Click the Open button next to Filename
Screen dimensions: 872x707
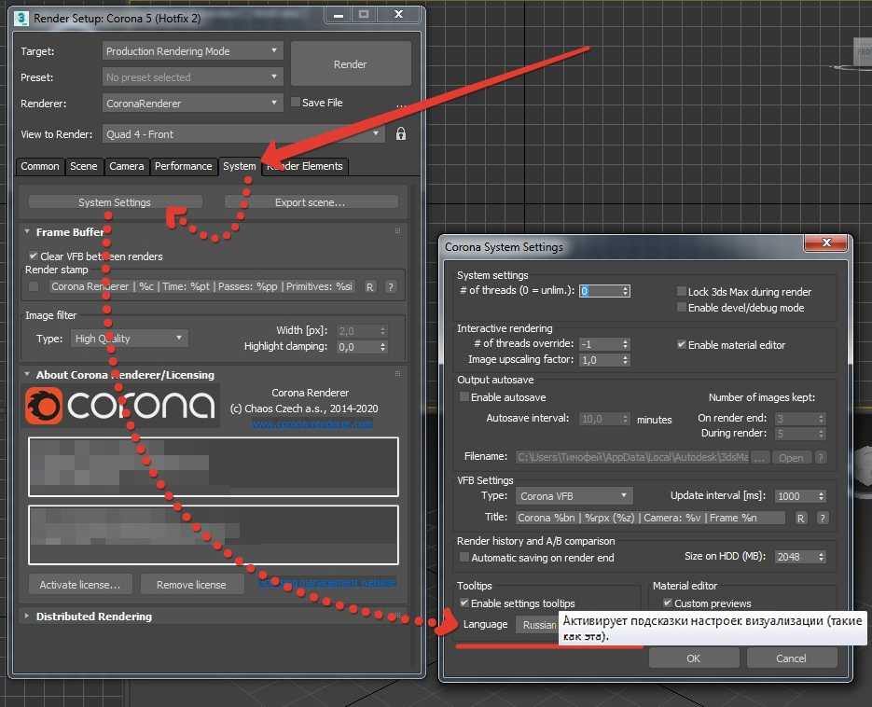click(792, 457)
